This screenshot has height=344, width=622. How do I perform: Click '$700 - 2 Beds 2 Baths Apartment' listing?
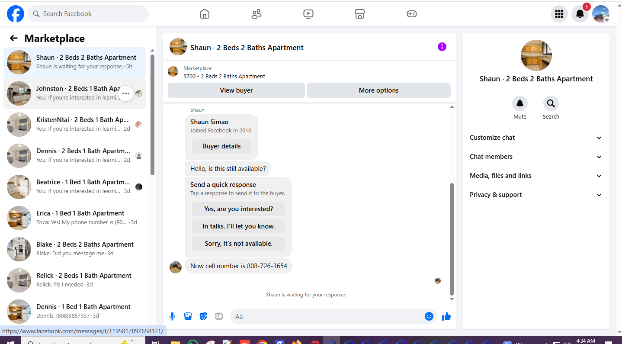[224, 77]
